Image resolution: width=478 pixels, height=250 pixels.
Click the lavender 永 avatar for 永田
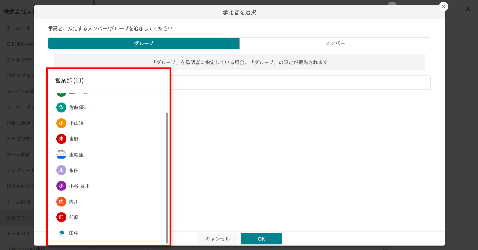[61, 170]
